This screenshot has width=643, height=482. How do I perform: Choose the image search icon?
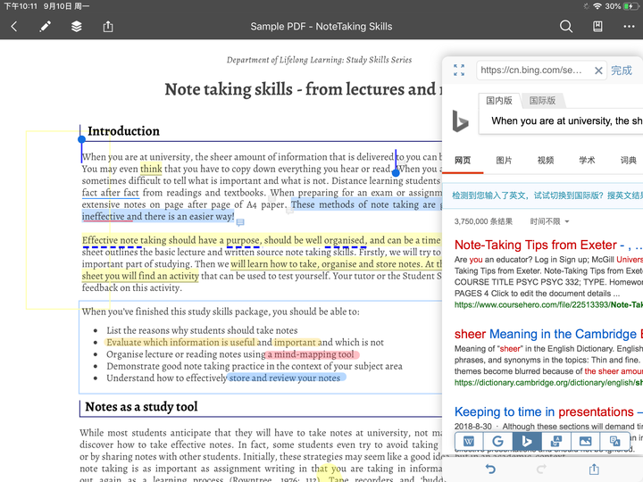click(x=585, y=442)
